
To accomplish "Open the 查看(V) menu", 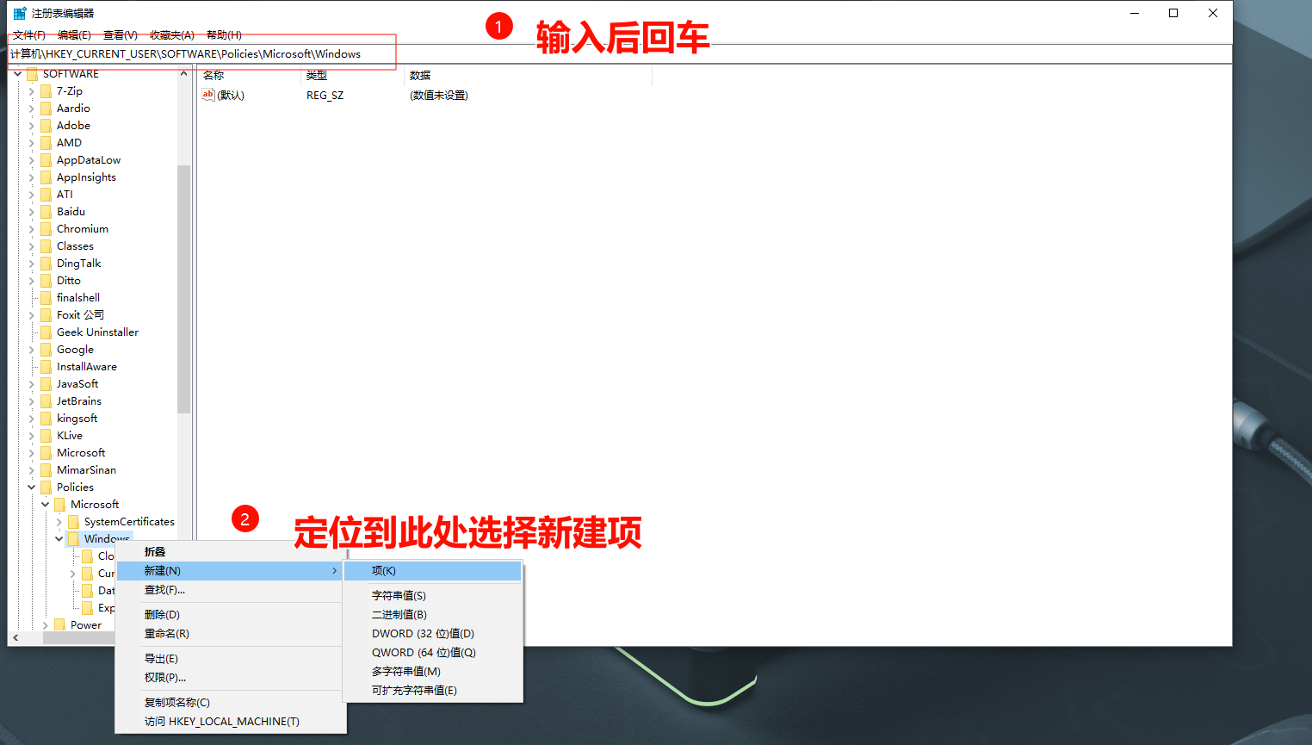I will pyautogui.click(x=120, y=34).
